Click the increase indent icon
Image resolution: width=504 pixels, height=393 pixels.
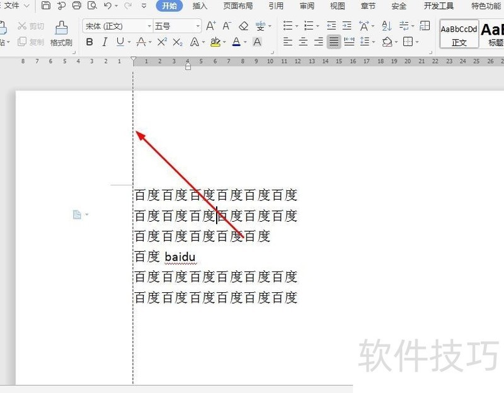pos(346,26)
